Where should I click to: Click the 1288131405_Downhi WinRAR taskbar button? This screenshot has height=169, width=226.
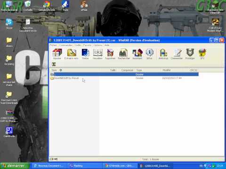155,166
